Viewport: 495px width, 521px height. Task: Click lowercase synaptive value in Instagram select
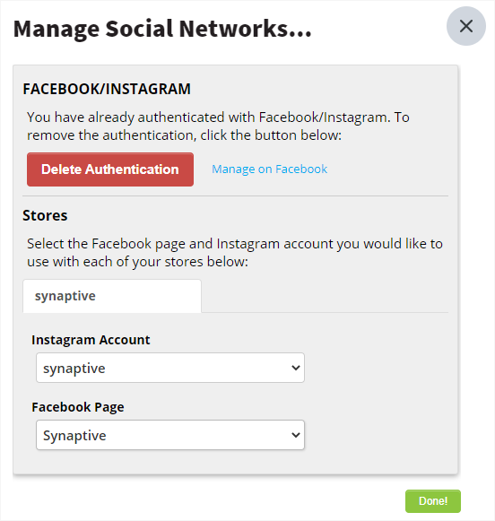click(74, 369)
